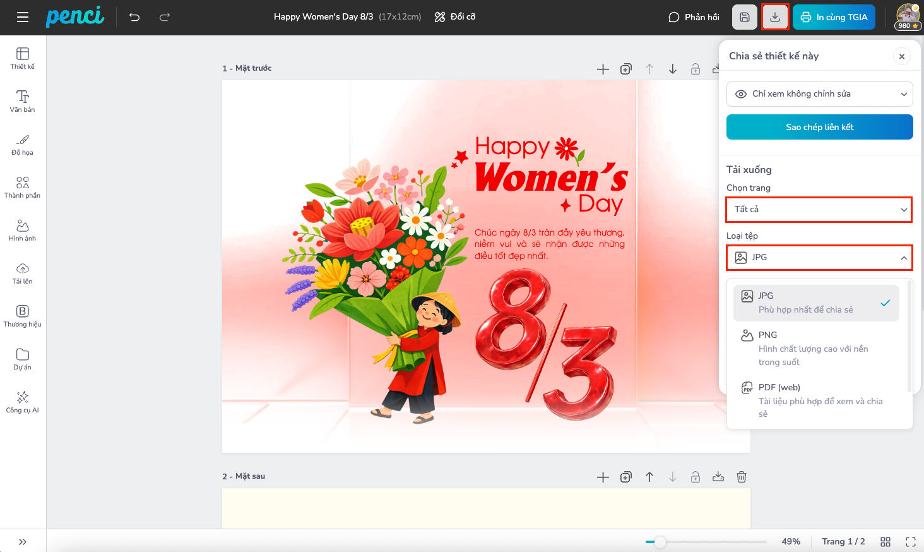Click In cùng TGIA print button
The image size is (924, 552).
834,17
